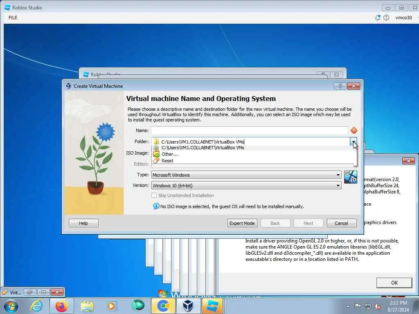Click the help question mark in Create Virtual Machine title bar
This screenshot has height=314, width=419.
coord(340,86)
